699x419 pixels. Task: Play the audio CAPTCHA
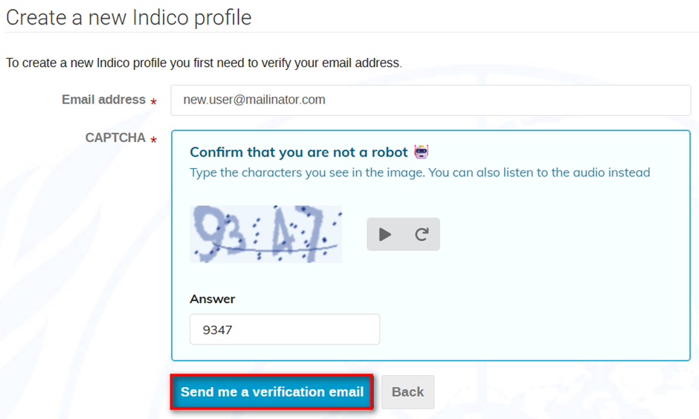[x=384, y=234]
